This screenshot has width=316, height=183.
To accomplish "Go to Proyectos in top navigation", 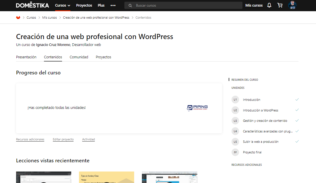I will [84, 5].
